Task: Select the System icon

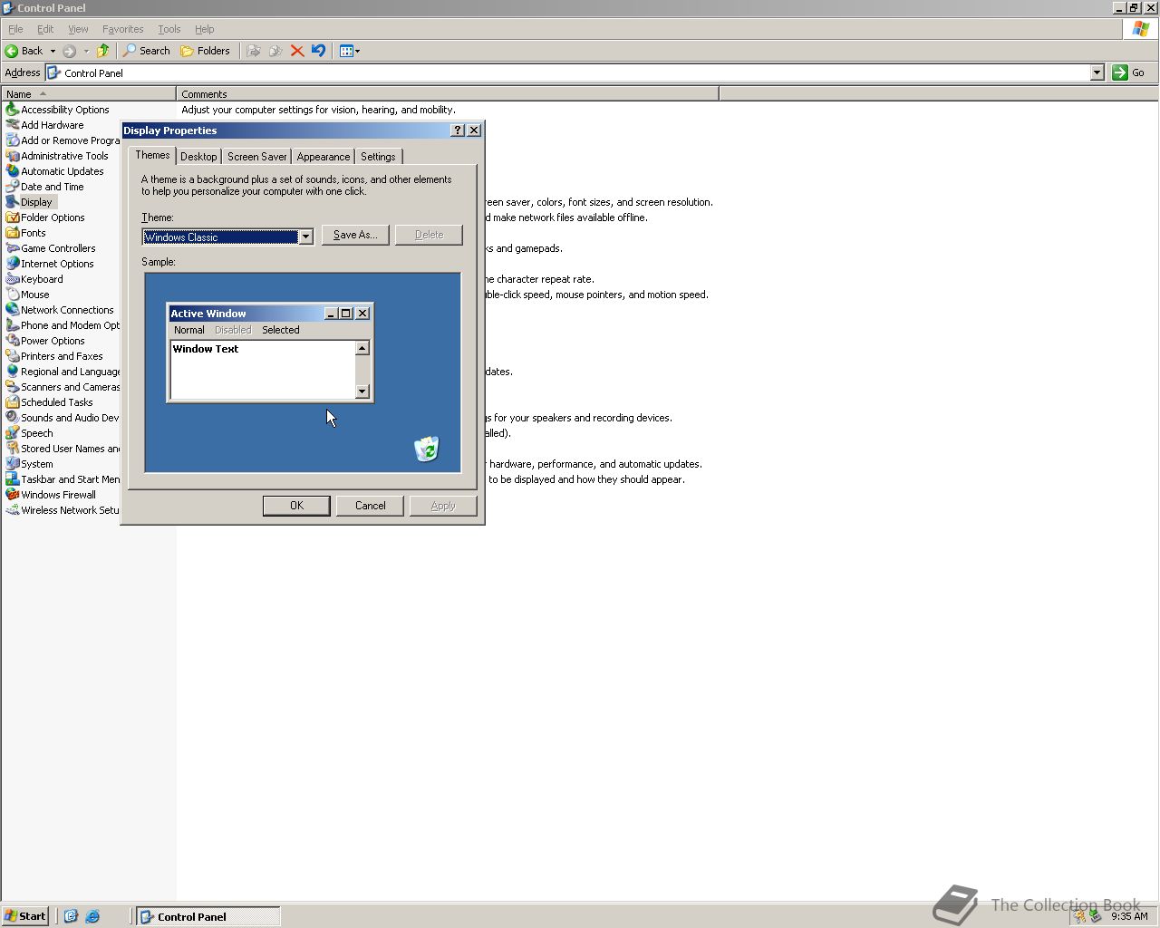Action: (x=13, y=464)
